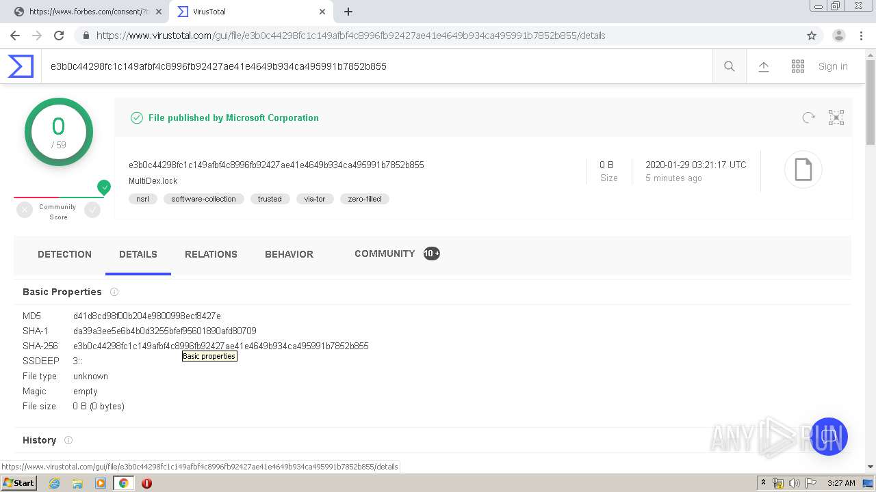
Task: Click the zero-filled tag
Action: [364, 199]
